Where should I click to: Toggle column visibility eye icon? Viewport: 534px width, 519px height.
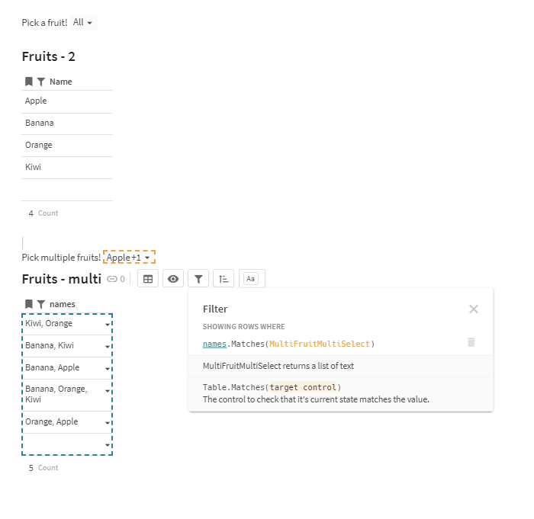coord(173,279)
